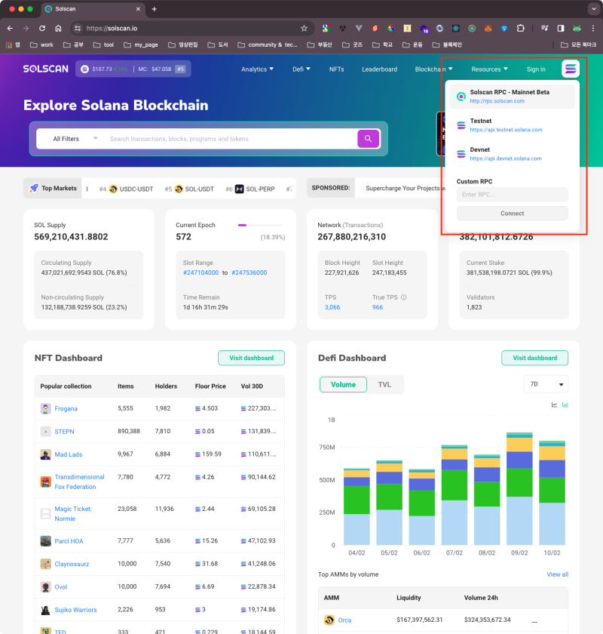Click the browser address bar URL
This screenshot has width=603, height=634.
coord(112,29)
